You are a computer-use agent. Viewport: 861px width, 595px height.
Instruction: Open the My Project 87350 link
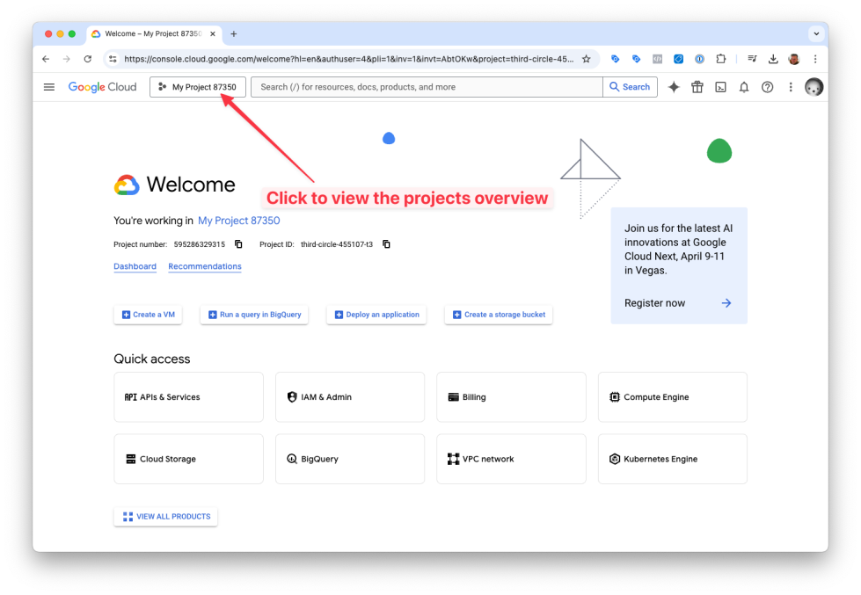[239, 220]
